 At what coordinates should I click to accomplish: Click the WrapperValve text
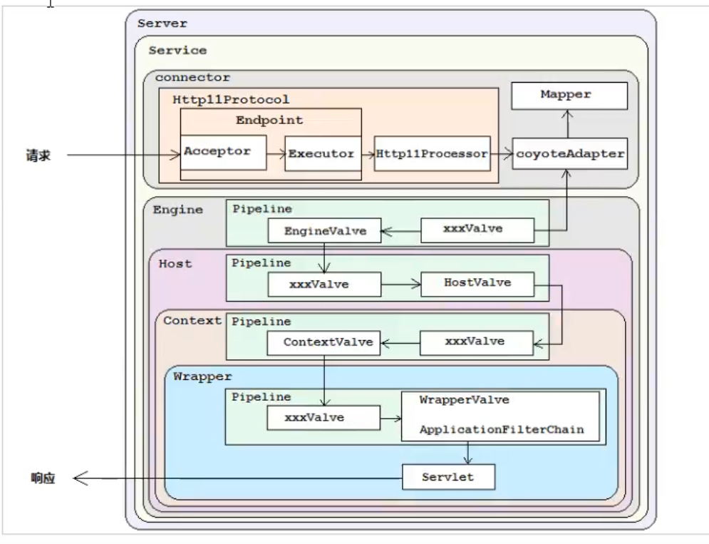click(465, 401)
